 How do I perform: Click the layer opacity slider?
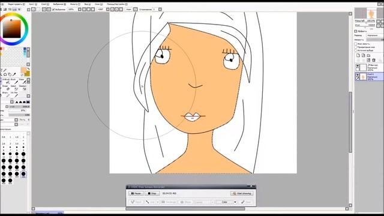[375, 40]
